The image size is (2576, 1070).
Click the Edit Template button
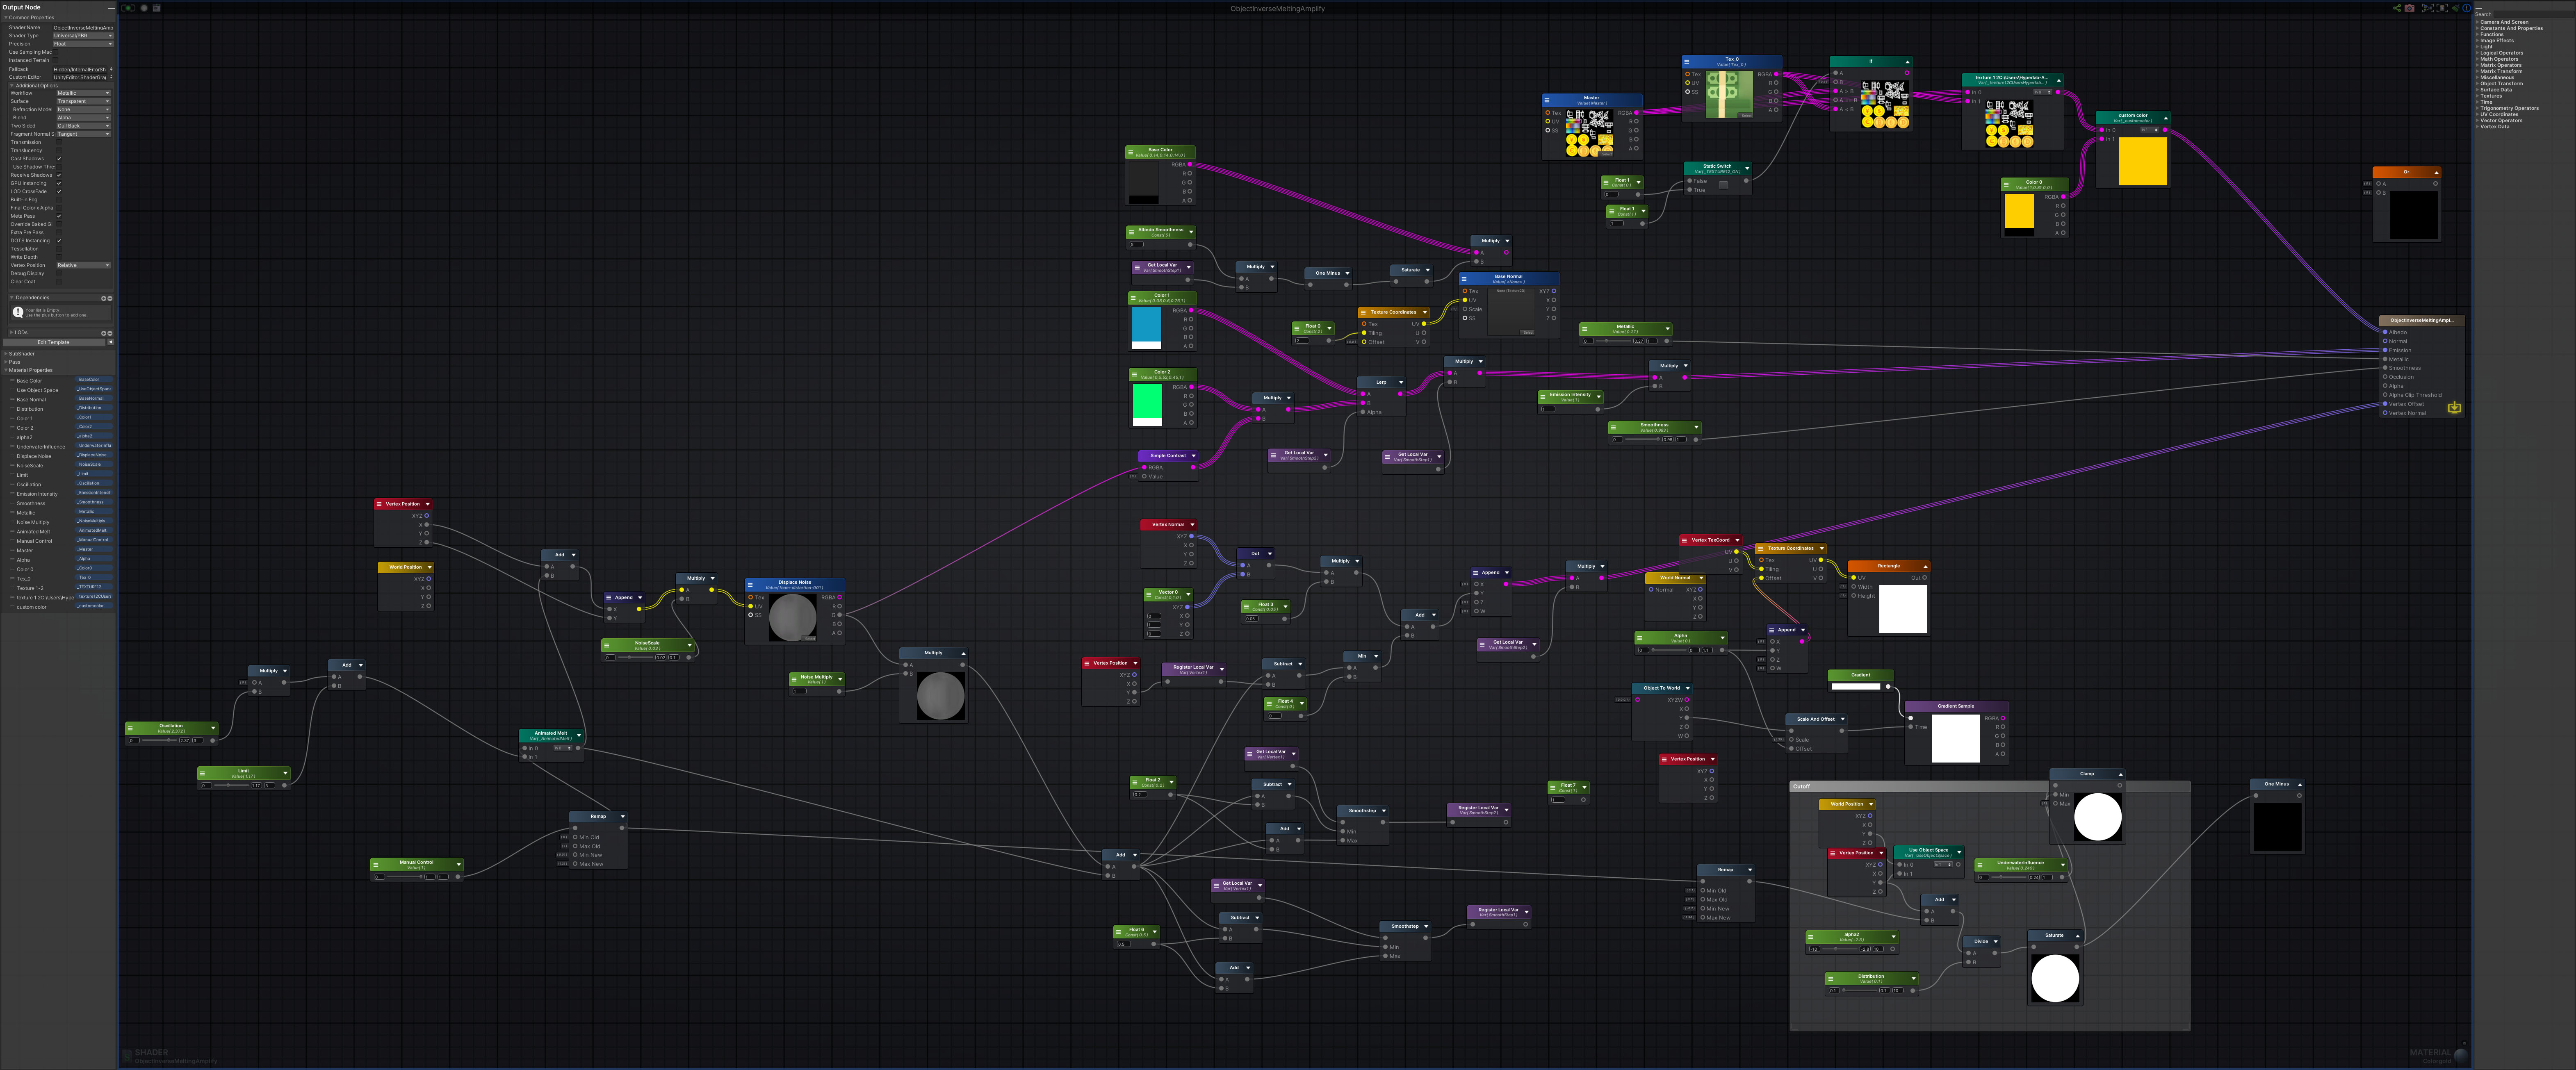click(54, 342)
